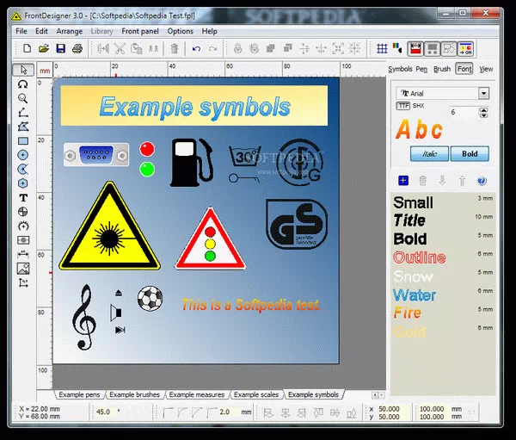Viewport: 516px width, 440px height.
Task: Select the Image insert tool
Action: pos(22,268)
